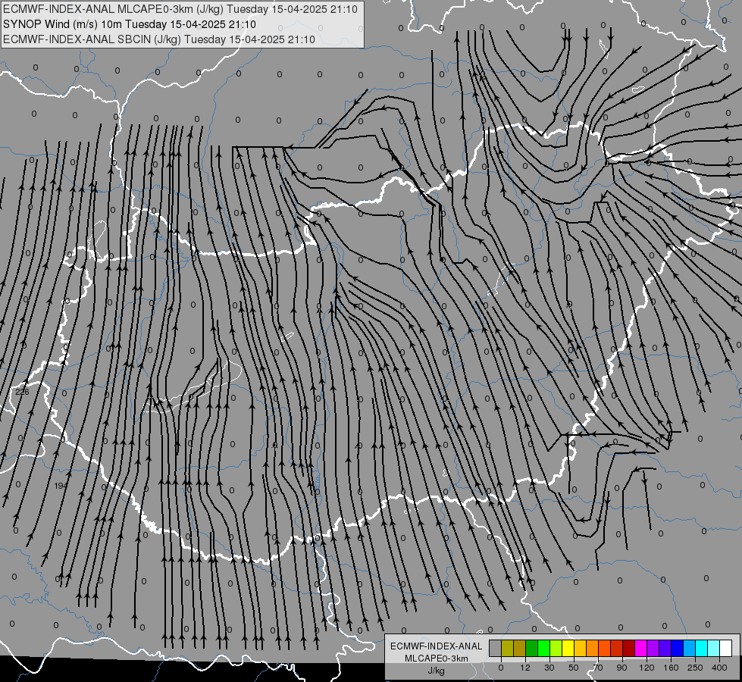This screenshot has width=742, height=682.
Task: Click the ECMWF-INDEX-ANAL legend title
Action: (x=436, y=646)
